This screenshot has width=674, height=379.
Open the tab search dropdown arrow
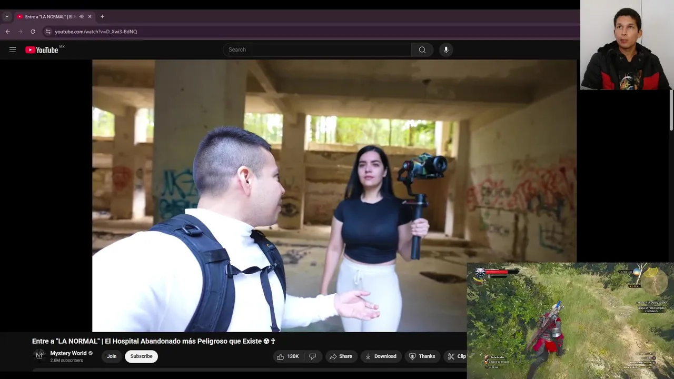pyautogui.click(x=7, y=16)
